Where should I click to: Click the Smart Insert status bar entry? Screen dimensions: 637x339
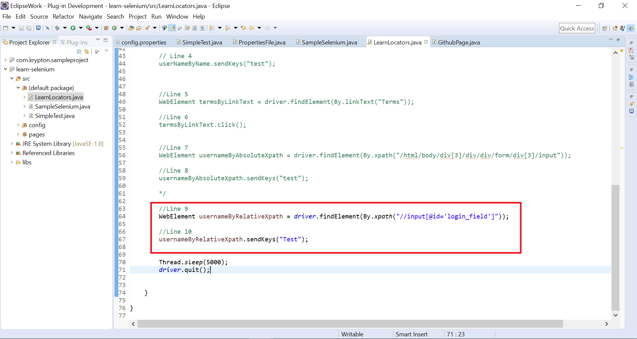pos(411,334)
